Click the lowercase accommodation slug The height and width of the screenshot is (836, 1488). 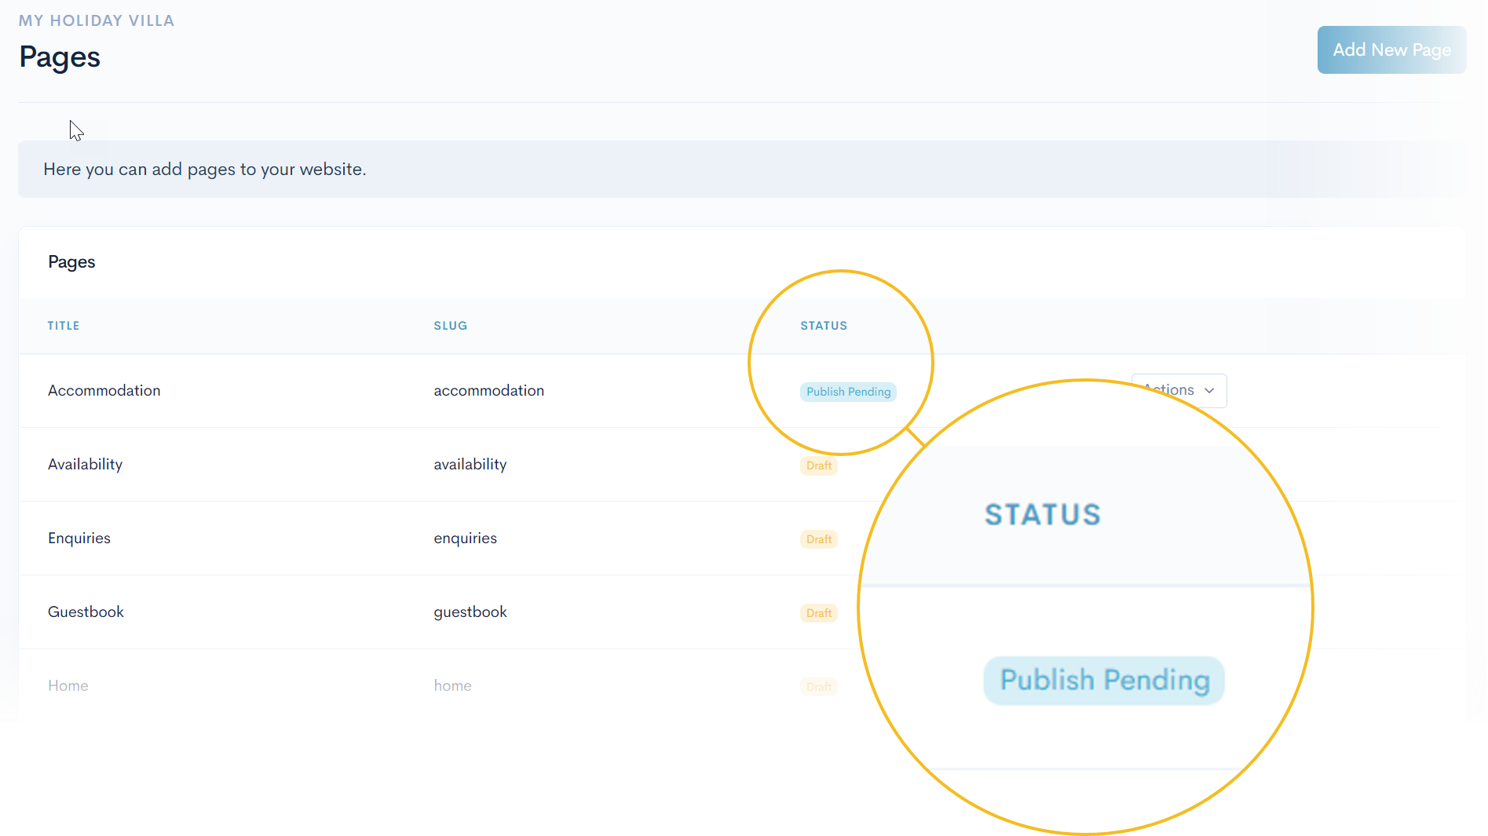488,391
